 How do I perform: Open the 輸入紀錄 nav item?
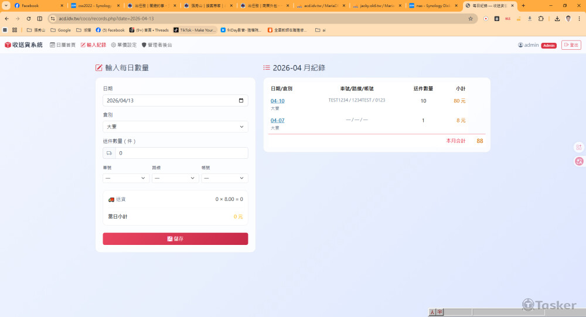click(x=93, y=45)
